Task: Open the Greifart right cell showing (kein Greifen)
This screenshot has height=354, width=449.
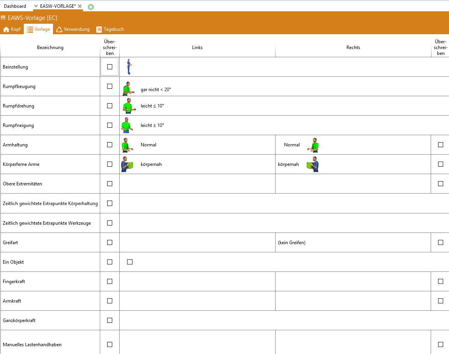Action: pos(292,243)
